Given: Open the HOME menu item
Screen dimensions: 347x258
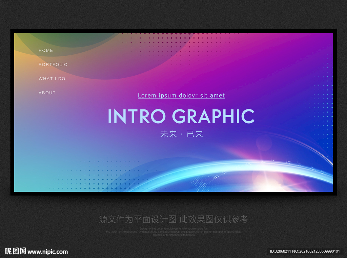Looking at the screenshot, I should (46, 51).
